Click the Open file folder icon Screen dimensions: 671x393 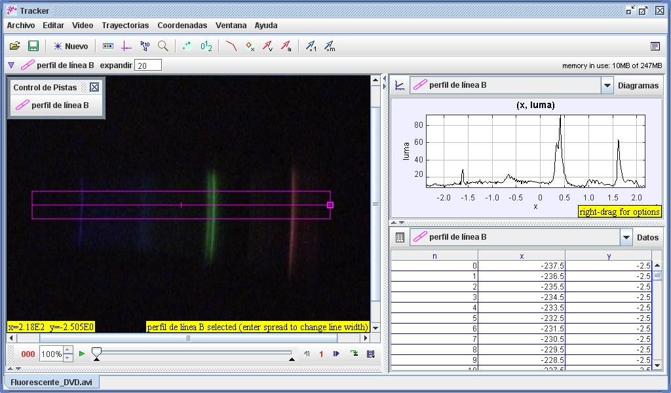click(x=14, y=47)
